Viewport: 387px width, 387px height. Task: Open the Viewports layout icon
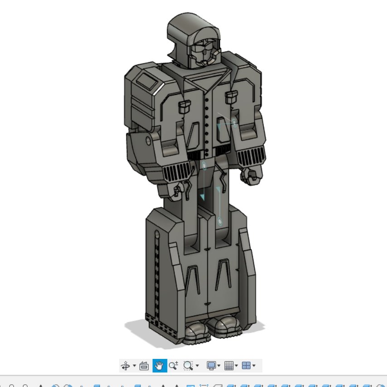coord(246,366)
